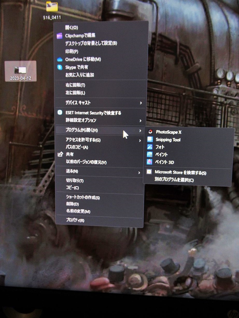Select 削除(D)
239x318 pixels.
point(72,204)
